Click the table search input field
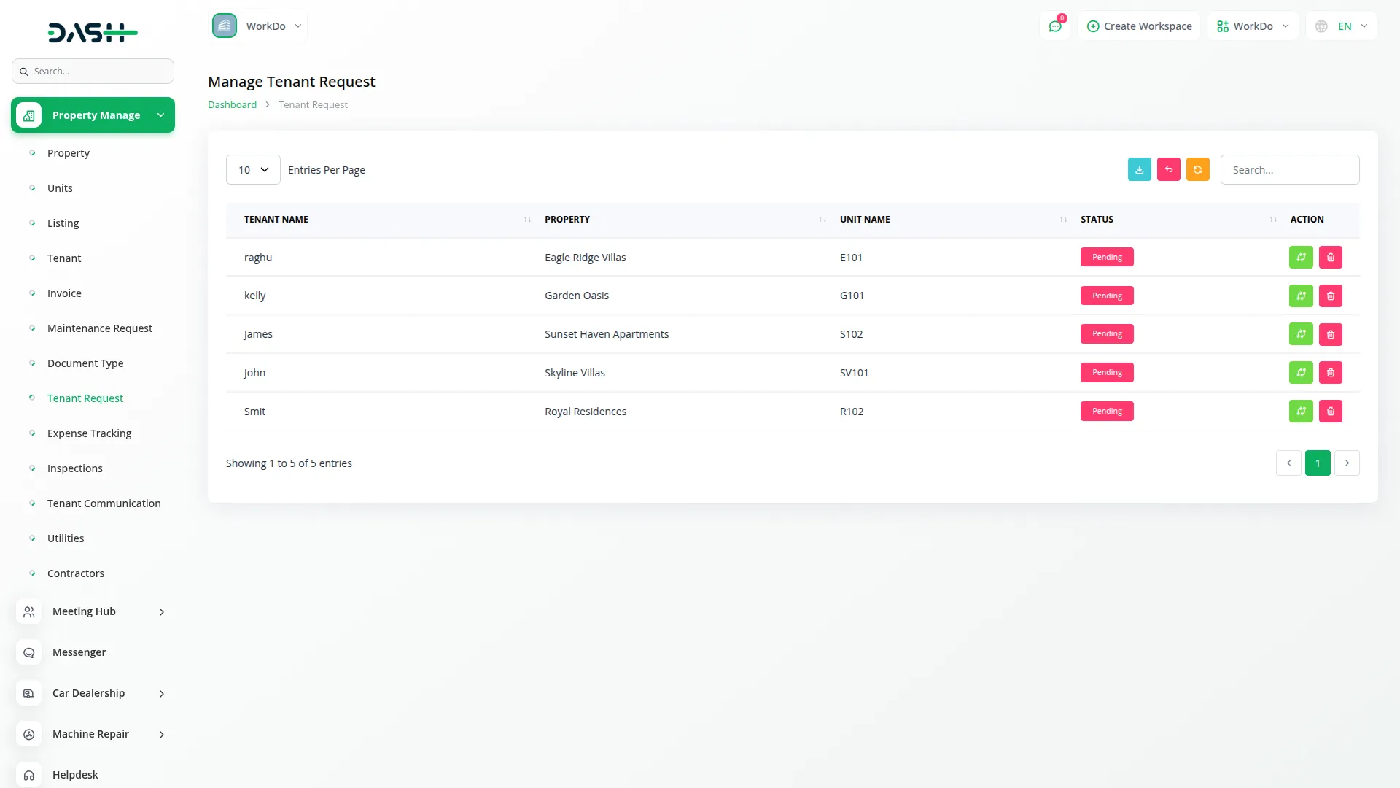 tap(1289, 169)
